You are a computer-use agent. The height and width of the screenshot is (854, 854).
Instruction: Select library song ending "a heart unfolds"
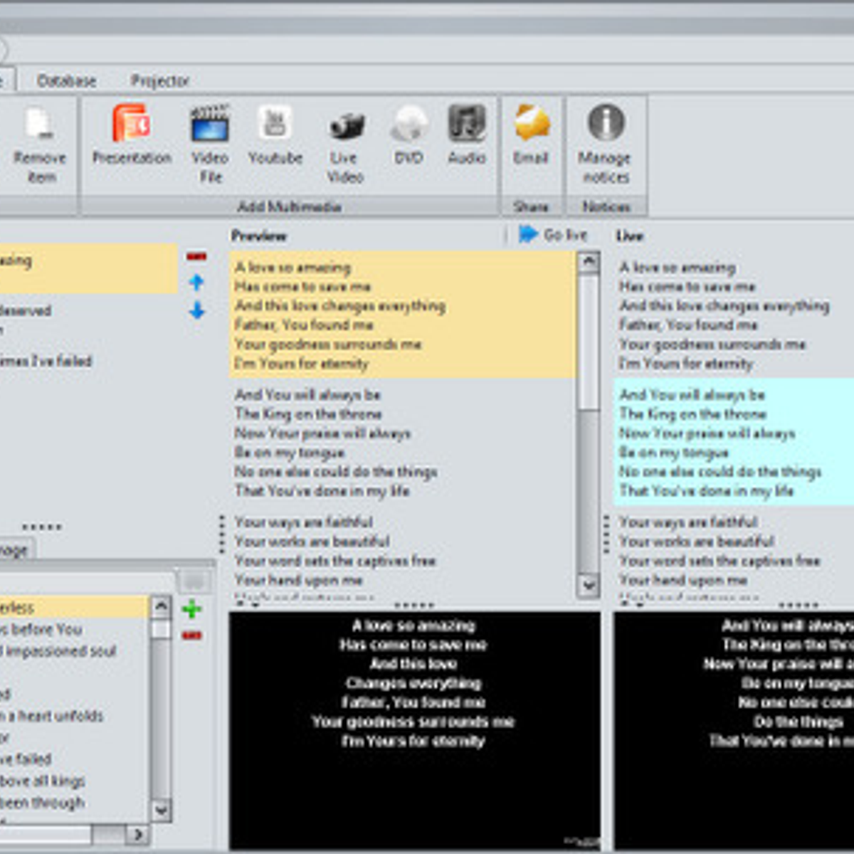52,716
